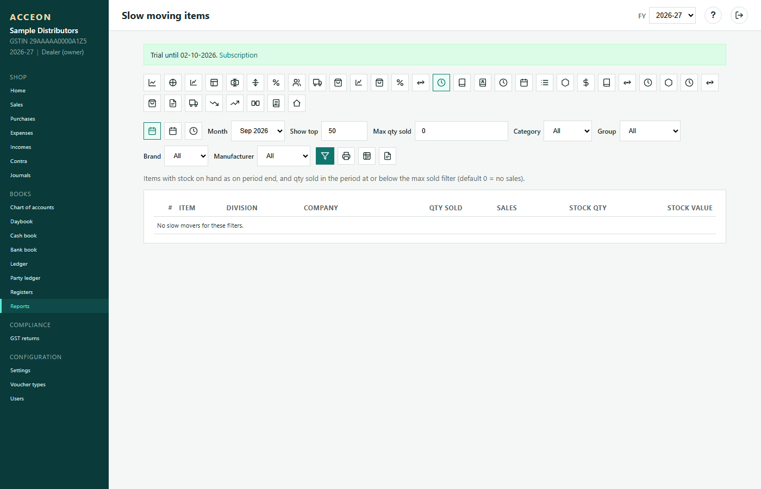Focus the Max qty sold input field
The width and height of the screenshot is (761, 489).
461,131
